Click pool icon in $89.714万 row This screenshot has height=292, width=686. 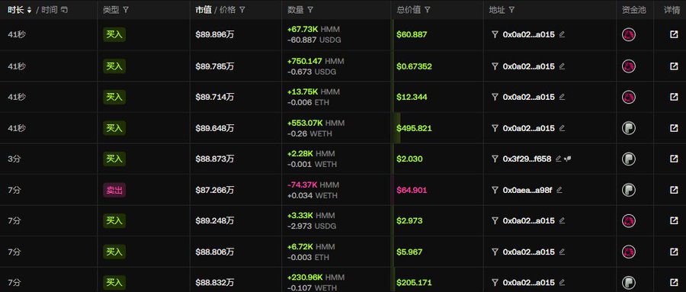[629, 97]
